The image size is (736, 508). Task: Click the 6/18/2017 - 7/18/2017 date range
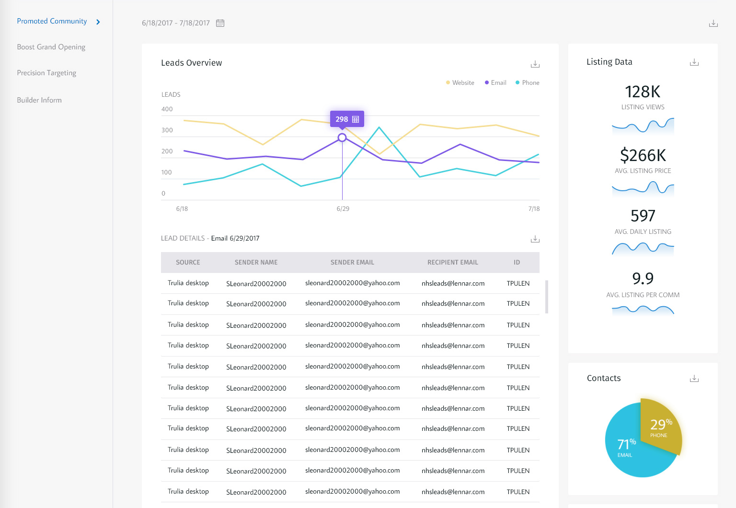click(x=175, y=23)
